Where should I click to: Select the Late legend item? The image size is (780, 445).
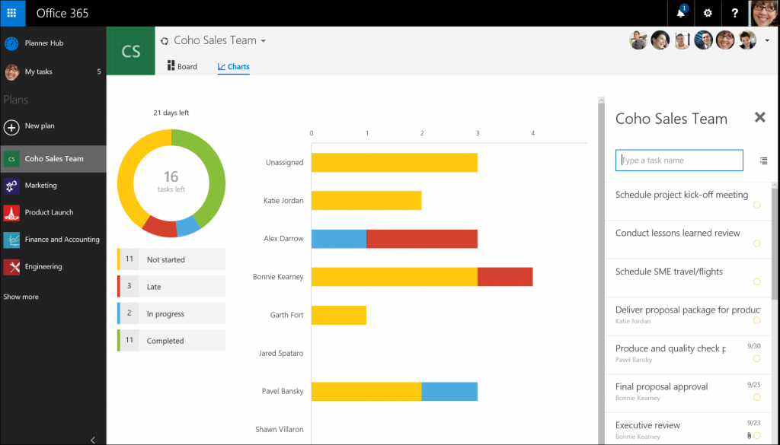click(171, 287)
